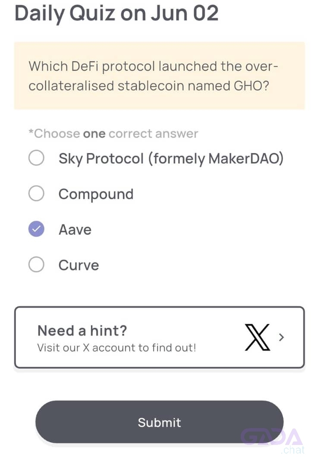Open the Need a hint card
The image size is (318, 467).
tap(159, 337)
